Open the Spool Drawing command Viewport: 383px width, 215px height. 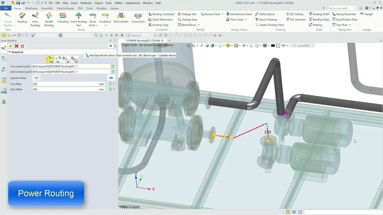(266, 19)
